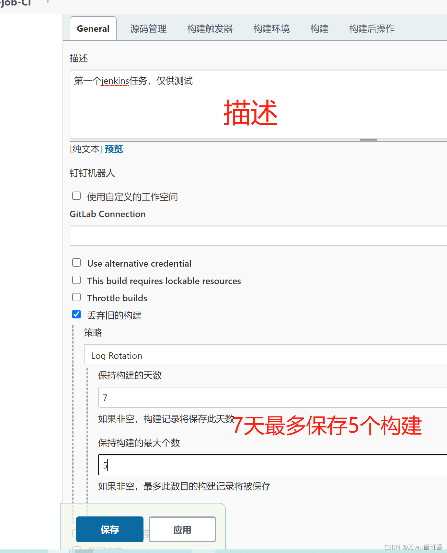The width and height of the screenshot is (447, 553).
Task: Enable 使用自定义的工作空间 checkbox
Action: point(76,196)
